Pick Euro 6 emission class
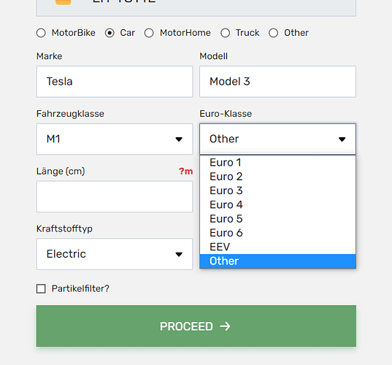The height and width of the screenshot is (365, 392). click(277, 233)
